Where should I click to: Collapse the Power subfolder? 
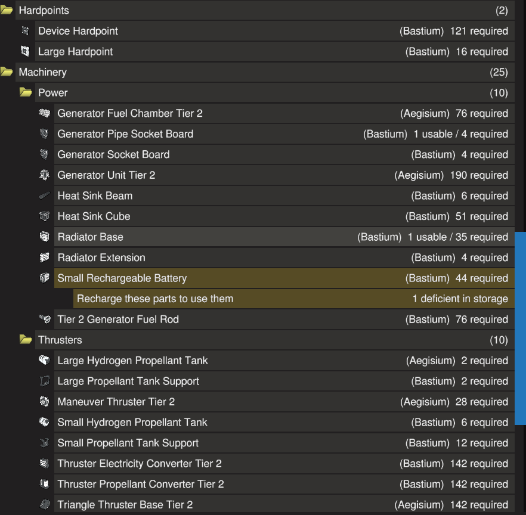(x=26, y=93)
